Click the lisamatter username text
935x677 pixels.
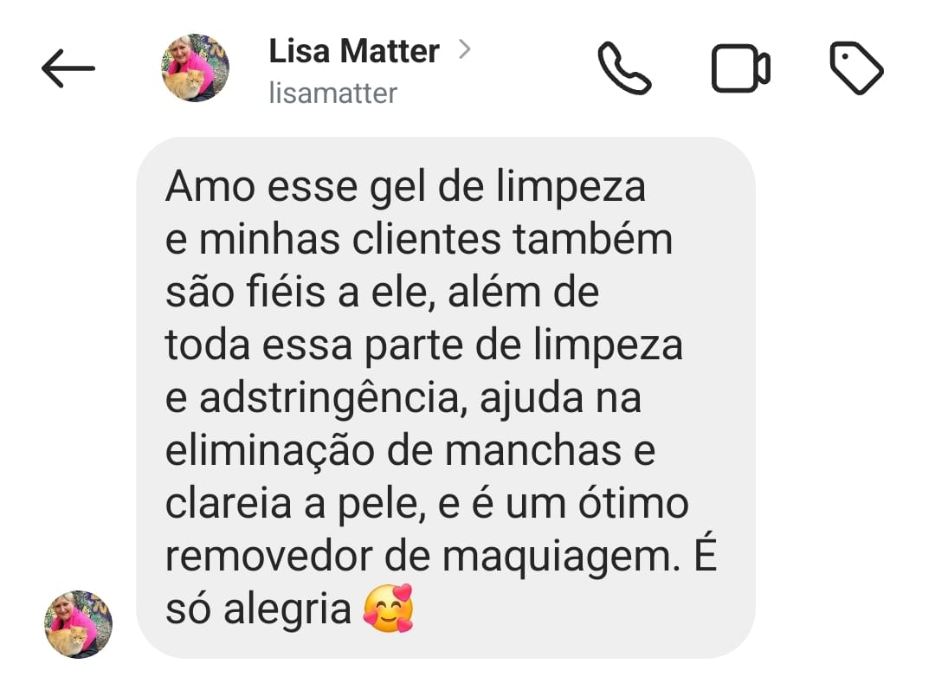click(332, 93)
